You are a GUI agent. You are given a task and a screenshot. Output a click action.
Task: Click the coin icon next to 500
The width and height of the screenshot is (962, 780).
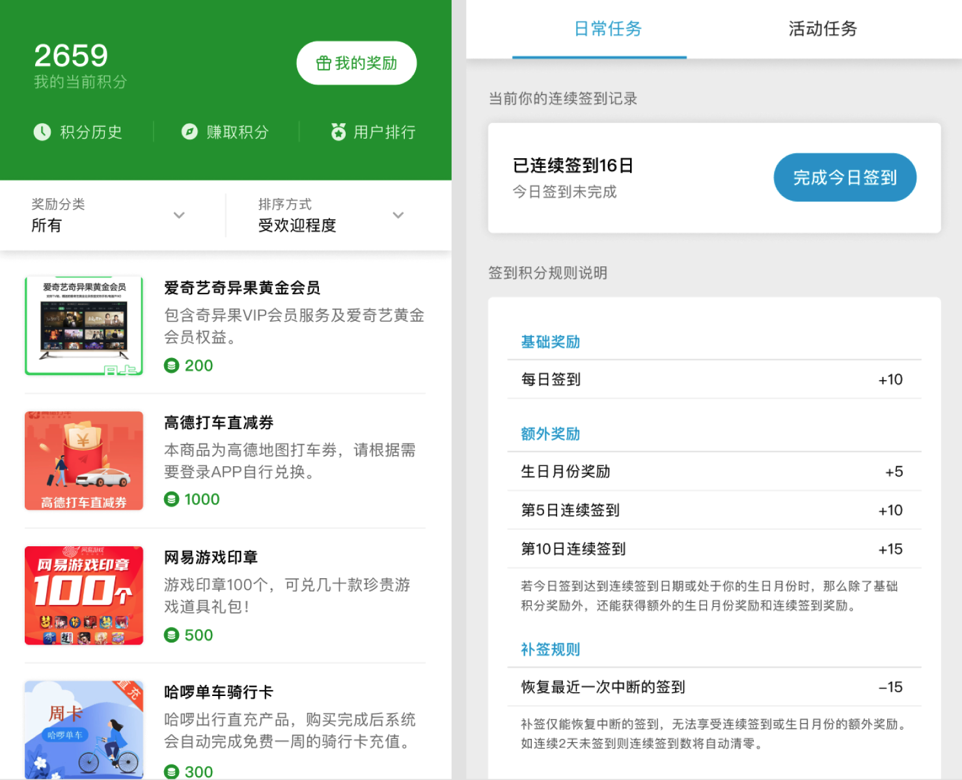tap(171, 635)
